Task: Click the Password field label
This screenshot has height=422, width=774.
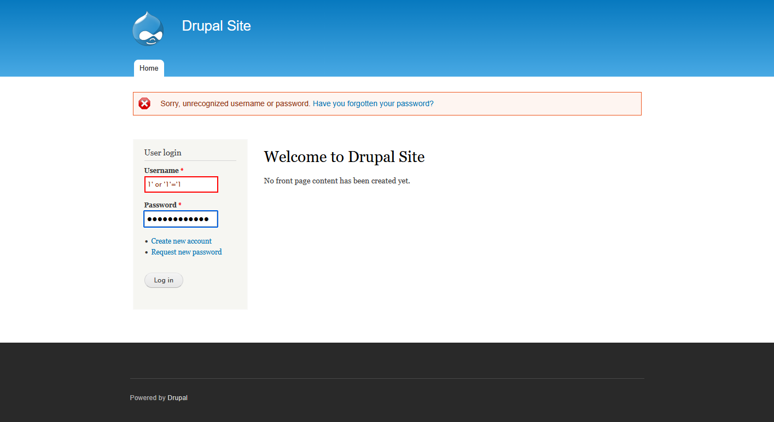Action: [160, 205]
